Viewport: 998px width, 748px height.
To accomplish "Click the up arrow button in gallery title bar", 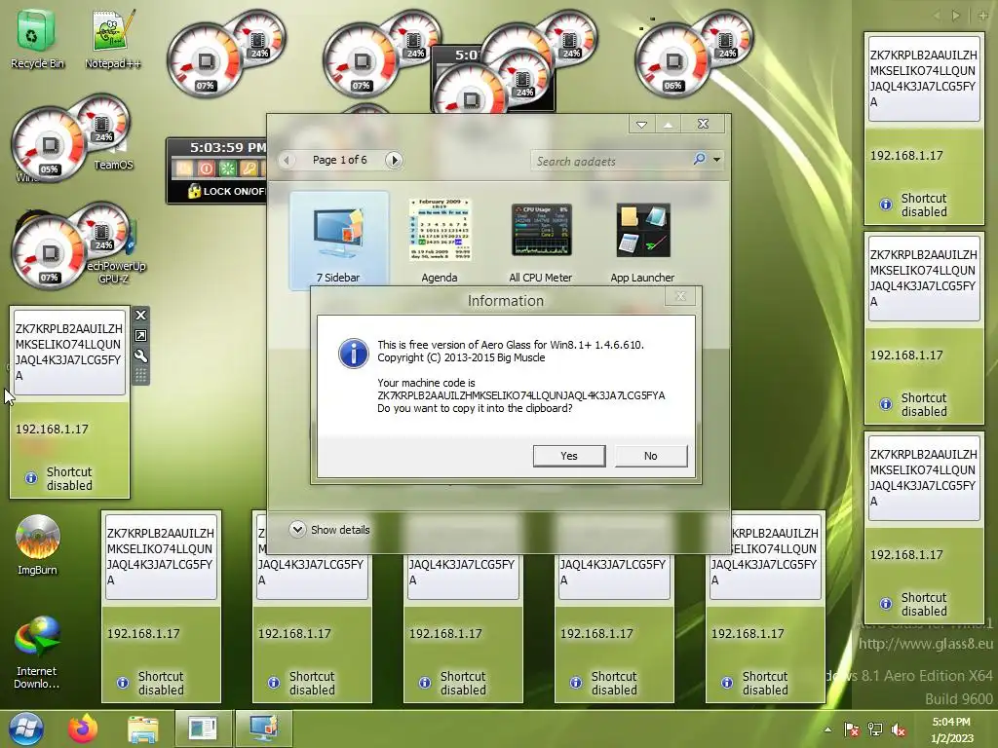I will (x=668, y=125).
